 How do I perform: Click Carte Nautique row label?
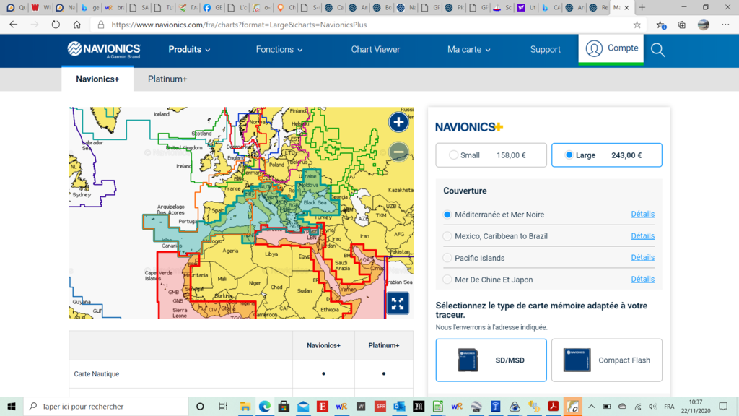(x=96, y=374)
